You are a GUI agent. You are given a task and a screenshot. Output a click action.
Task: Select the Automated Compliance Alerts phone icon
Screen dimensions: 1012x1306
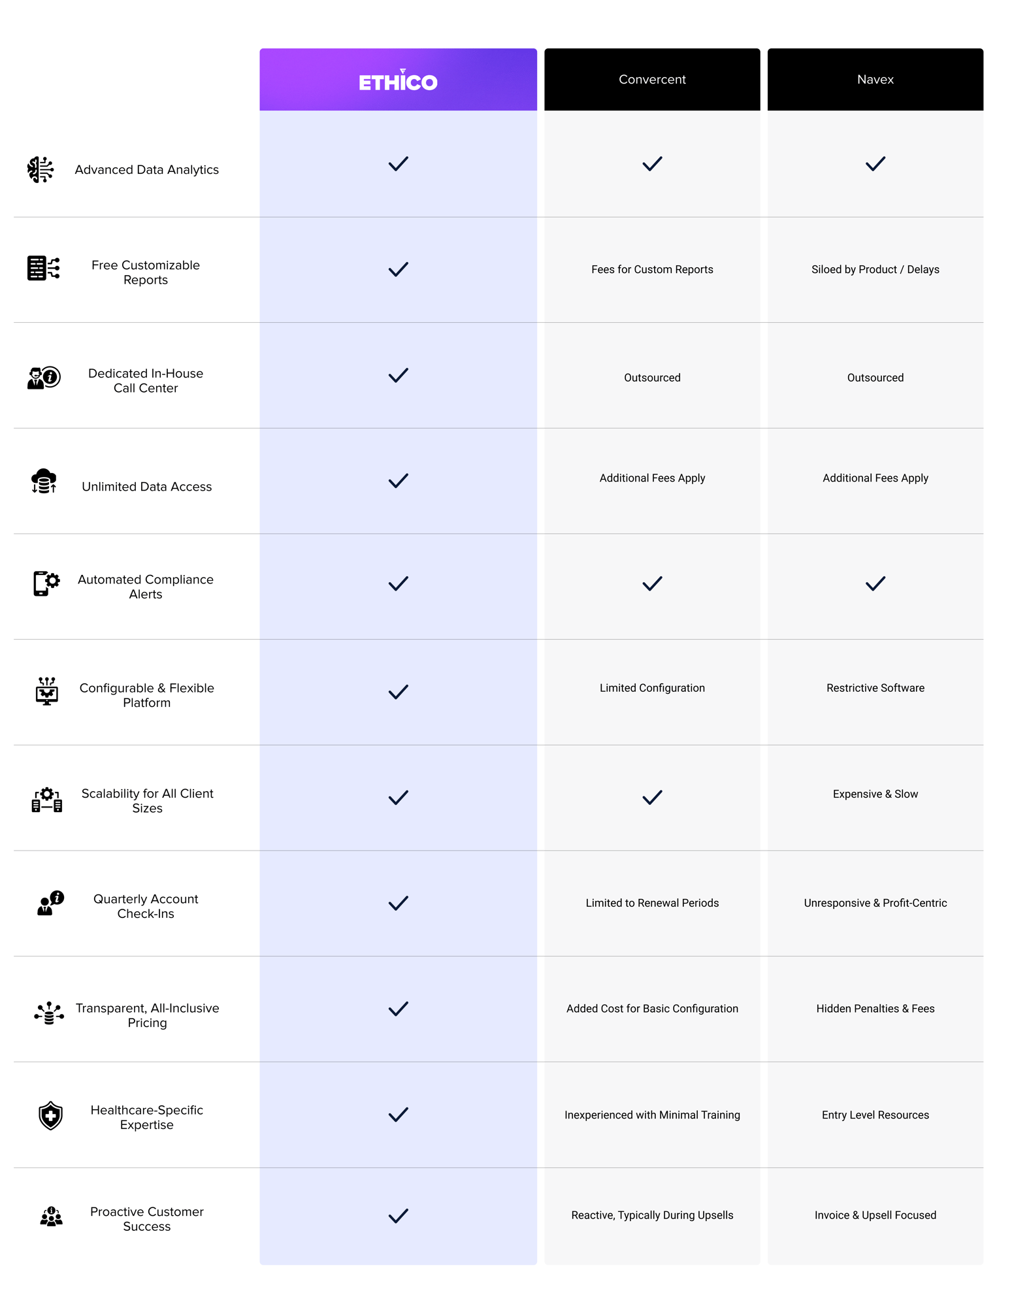point(46,583)
